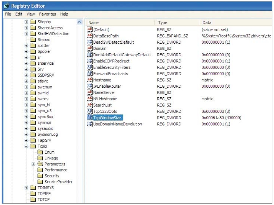Click the DataBasePath string value icon
The image size is (274, 205).
point(90,36)
